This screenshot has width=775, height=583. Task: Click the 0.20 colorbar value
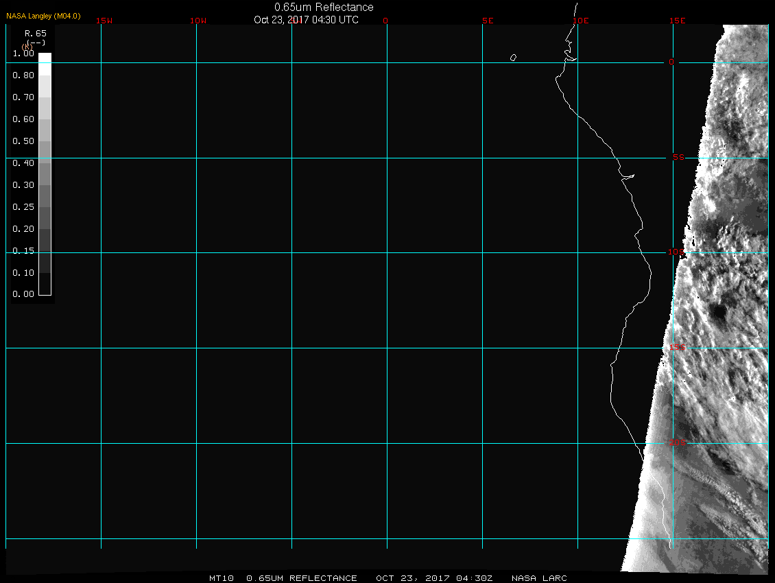point(23,229)
